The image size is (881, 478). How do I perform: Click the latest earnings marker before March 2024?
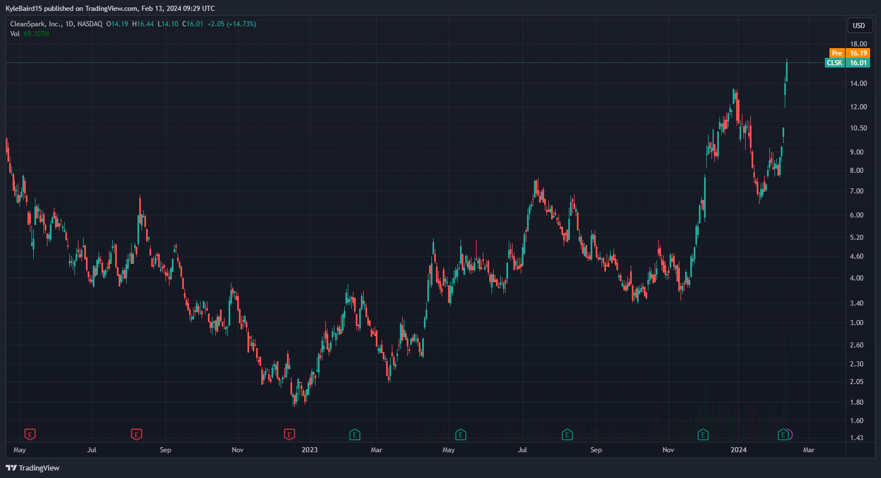[783, 434]
